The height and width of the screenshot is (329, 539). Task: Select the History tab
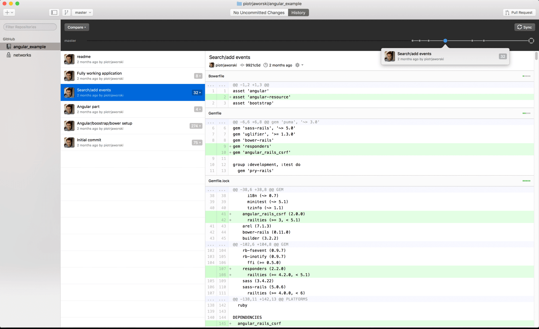point(298,12)
